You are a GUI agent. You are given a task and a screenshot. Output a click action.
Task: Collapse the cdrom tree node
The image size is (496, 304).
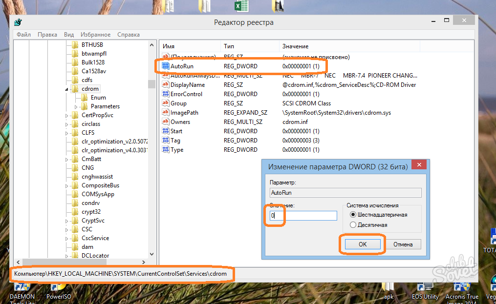coord(67,89)
